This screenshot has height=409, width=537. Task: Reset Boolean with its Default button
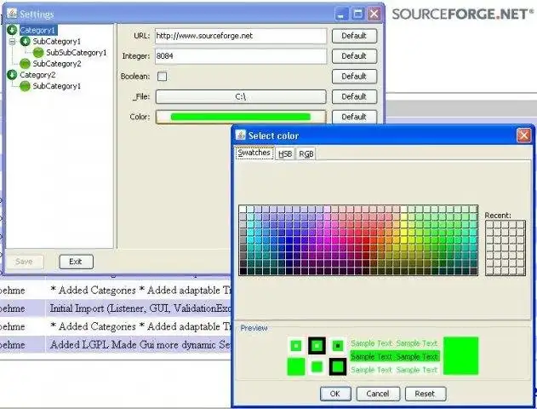coord(354,76)
